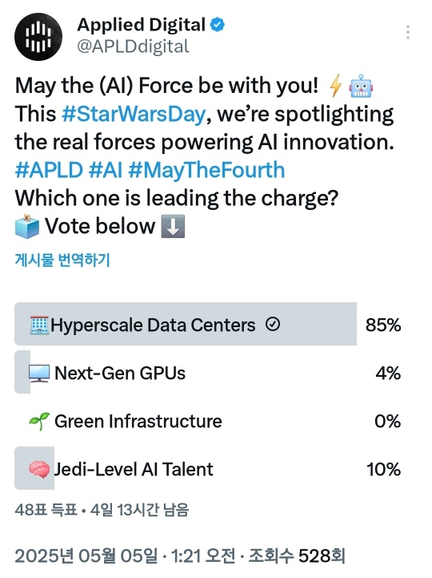
Task: Click the down arrow emoji
Action: [173, 226]
